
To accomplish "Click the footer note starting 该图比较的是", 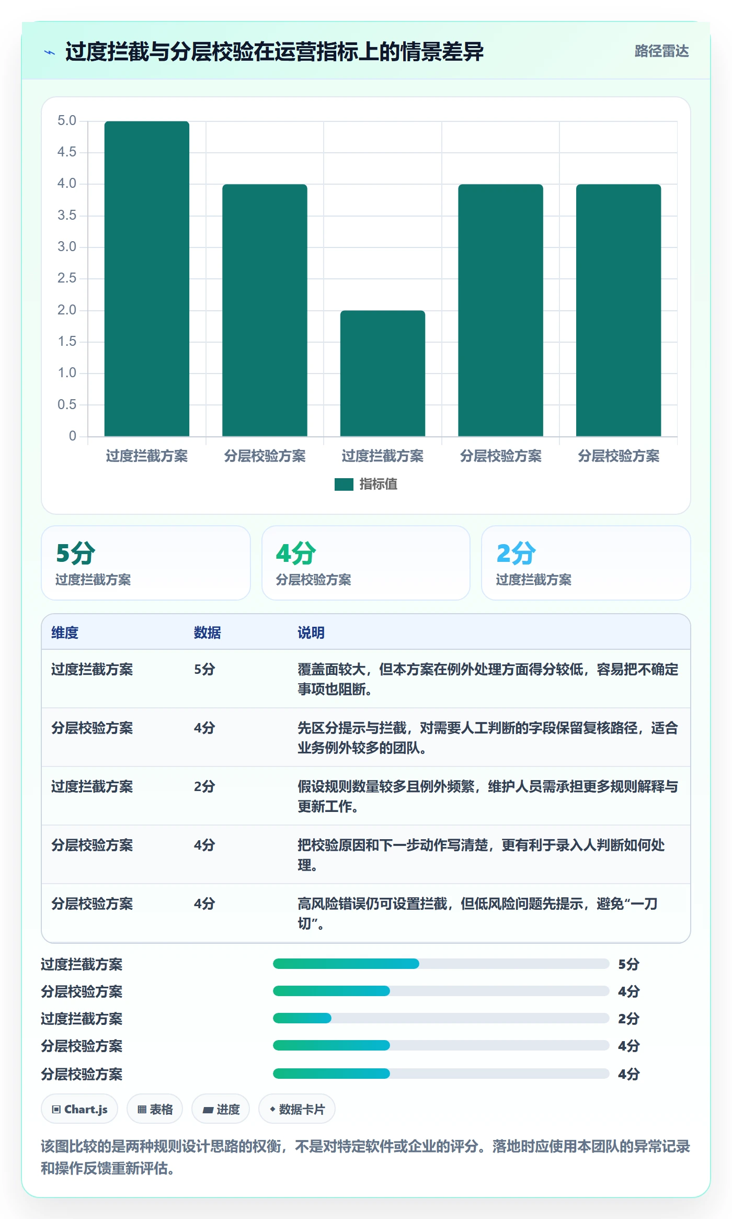I will coord(365,1157).
